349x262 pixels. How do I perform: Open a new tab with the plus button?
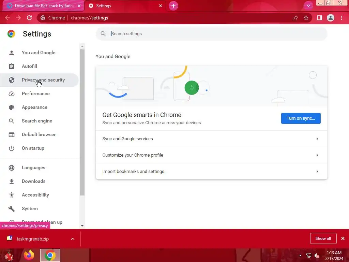(173, 6)
